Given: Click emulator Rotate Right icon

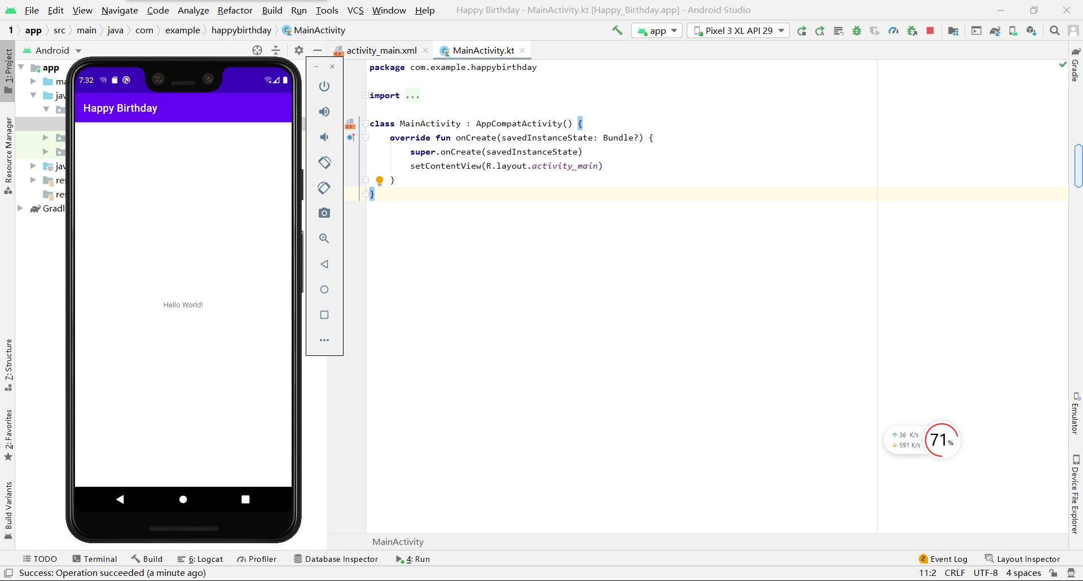Looking at the screenshot, I should click(324, 188).
